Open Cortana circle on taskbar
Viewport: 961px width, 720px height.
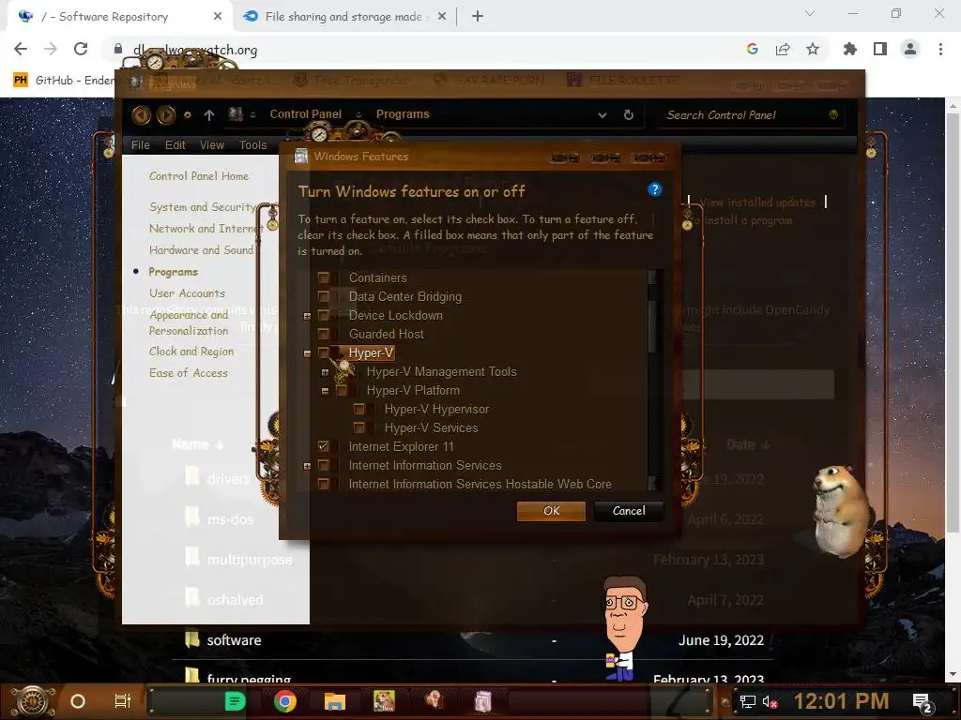78,701
